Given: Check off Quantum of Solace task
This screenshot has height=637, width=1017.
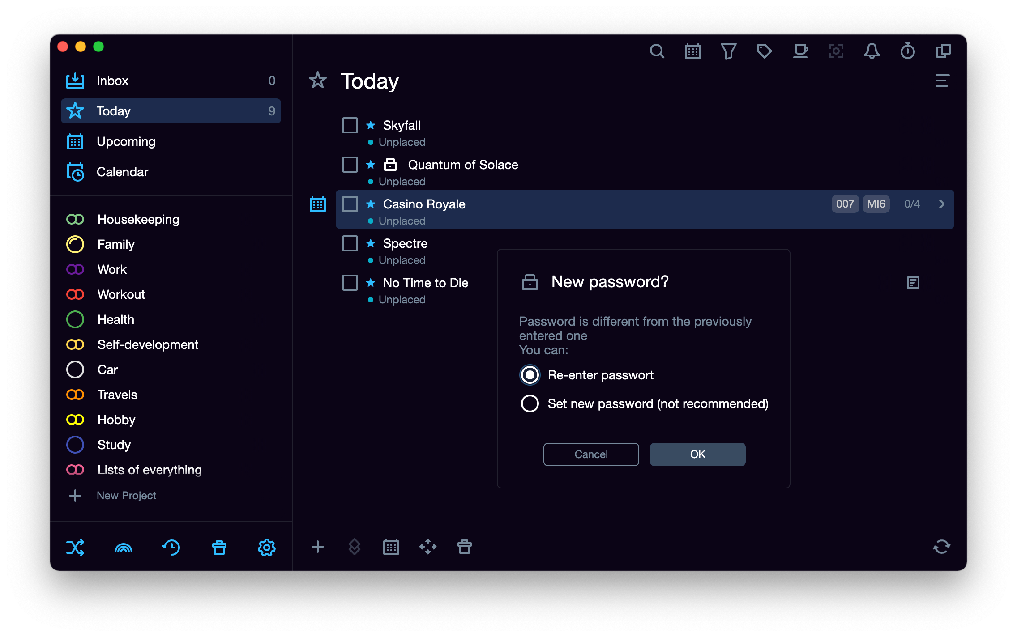Looking at the screenshot, I should click(350, 165).
